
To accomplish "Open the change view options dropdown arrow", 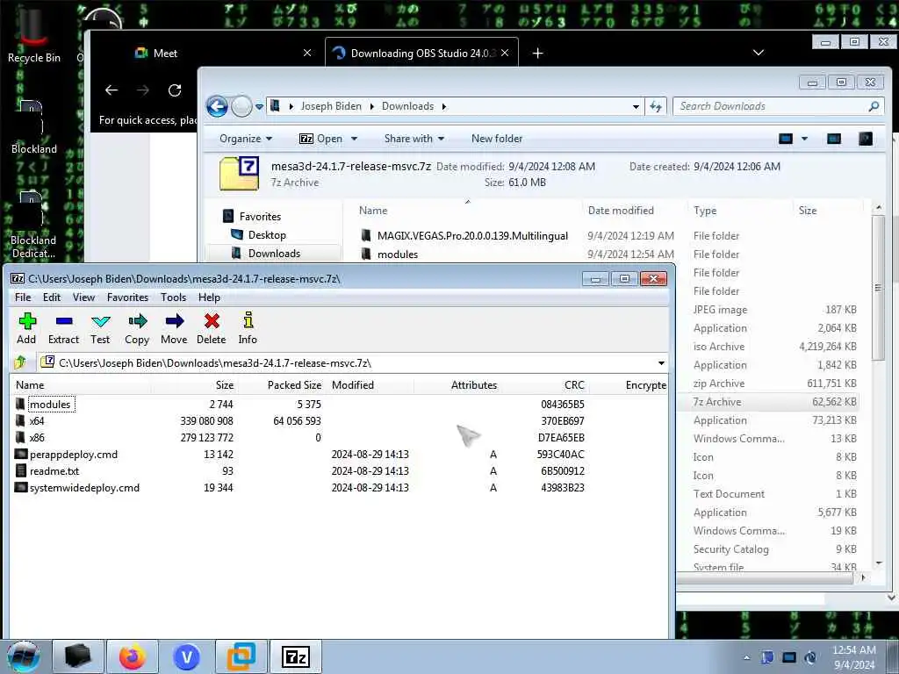I will 804,139.
